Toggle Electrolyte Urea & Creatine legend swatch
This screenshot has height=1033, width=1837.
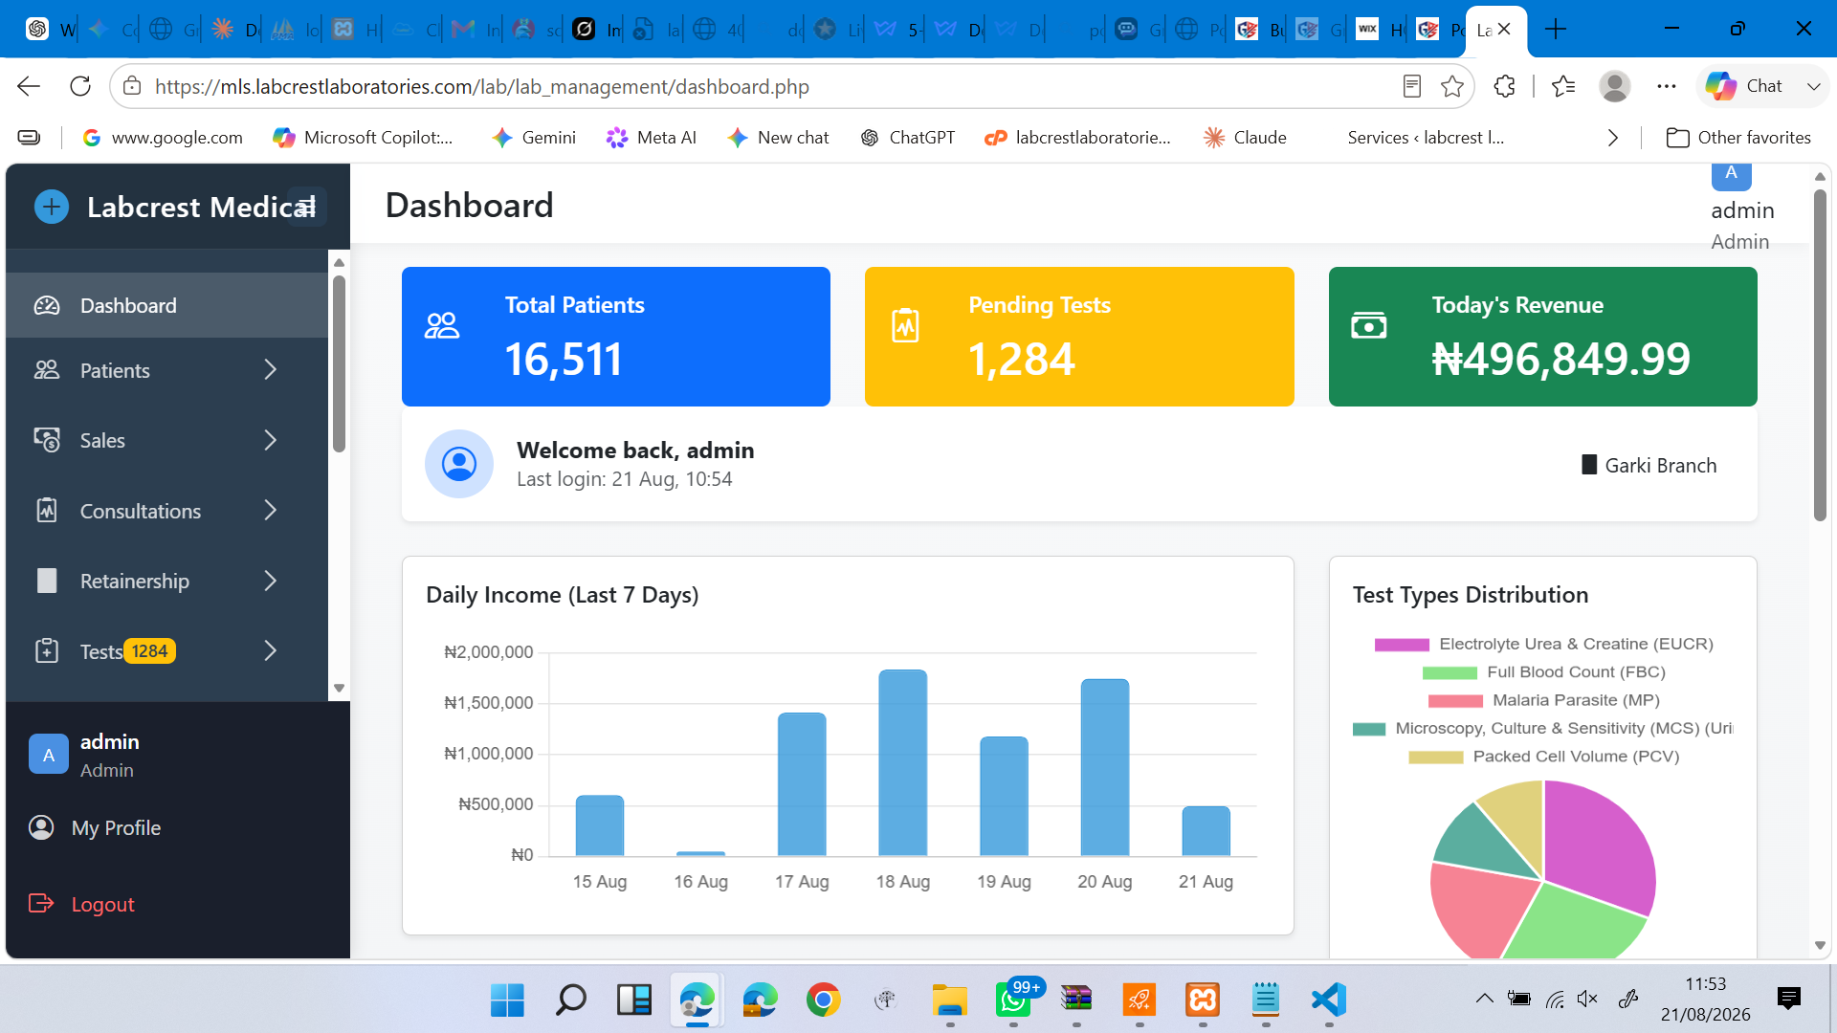tap(1402, 645)
